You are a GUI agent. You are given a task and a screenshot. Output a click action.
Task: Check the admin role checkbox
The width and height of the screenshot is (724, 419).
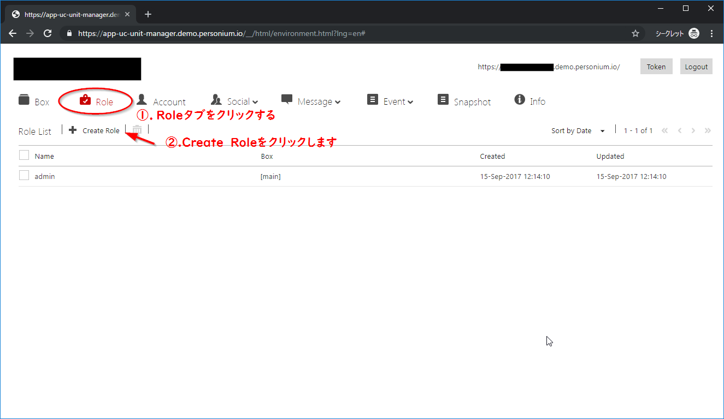(24, 176)
